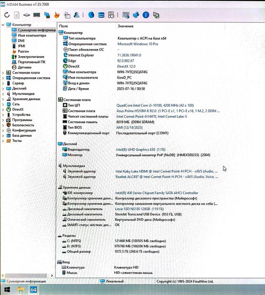Click the Локальный status bar entry

click(112, 281)
